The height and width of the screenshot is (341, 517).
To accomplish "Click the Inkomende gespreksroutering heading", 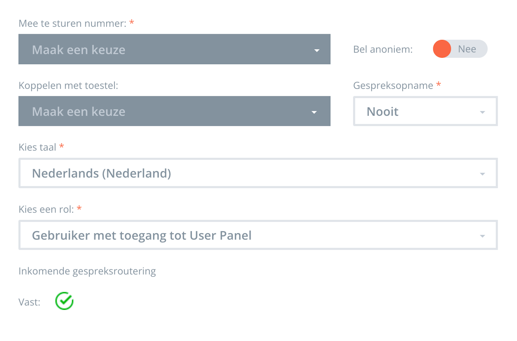I will point(87,271).
